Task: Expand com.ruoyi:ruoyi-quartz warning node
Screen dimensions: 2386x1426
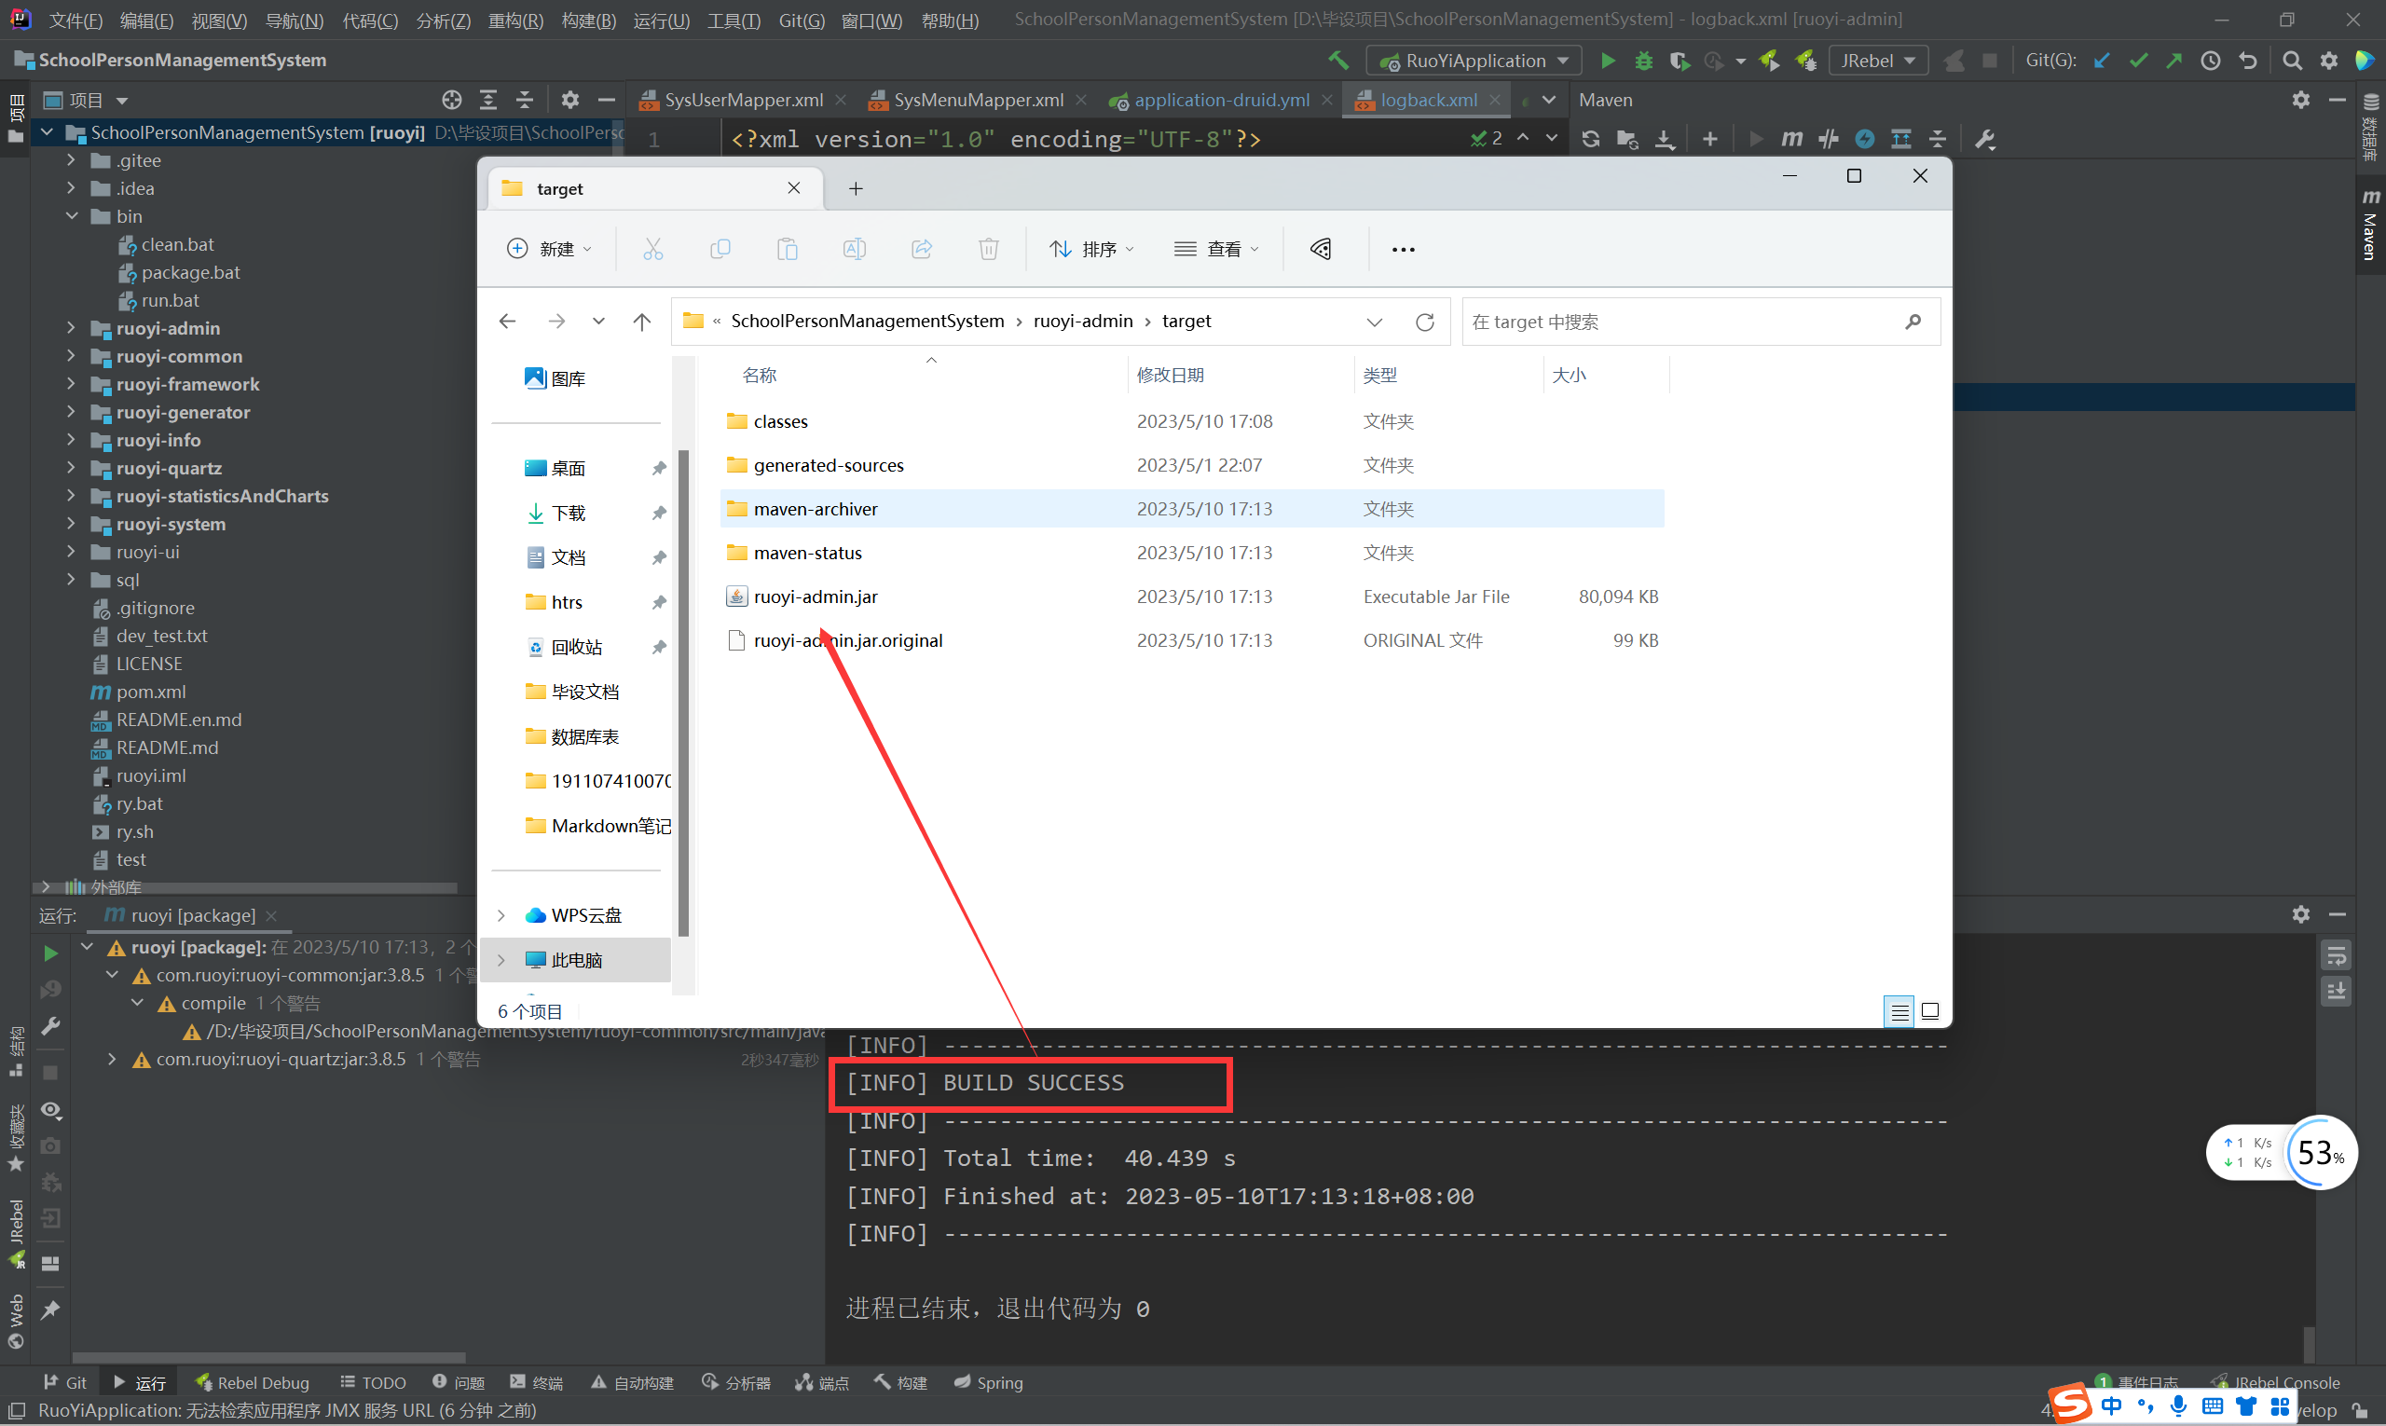Action: pos(113,1059)
